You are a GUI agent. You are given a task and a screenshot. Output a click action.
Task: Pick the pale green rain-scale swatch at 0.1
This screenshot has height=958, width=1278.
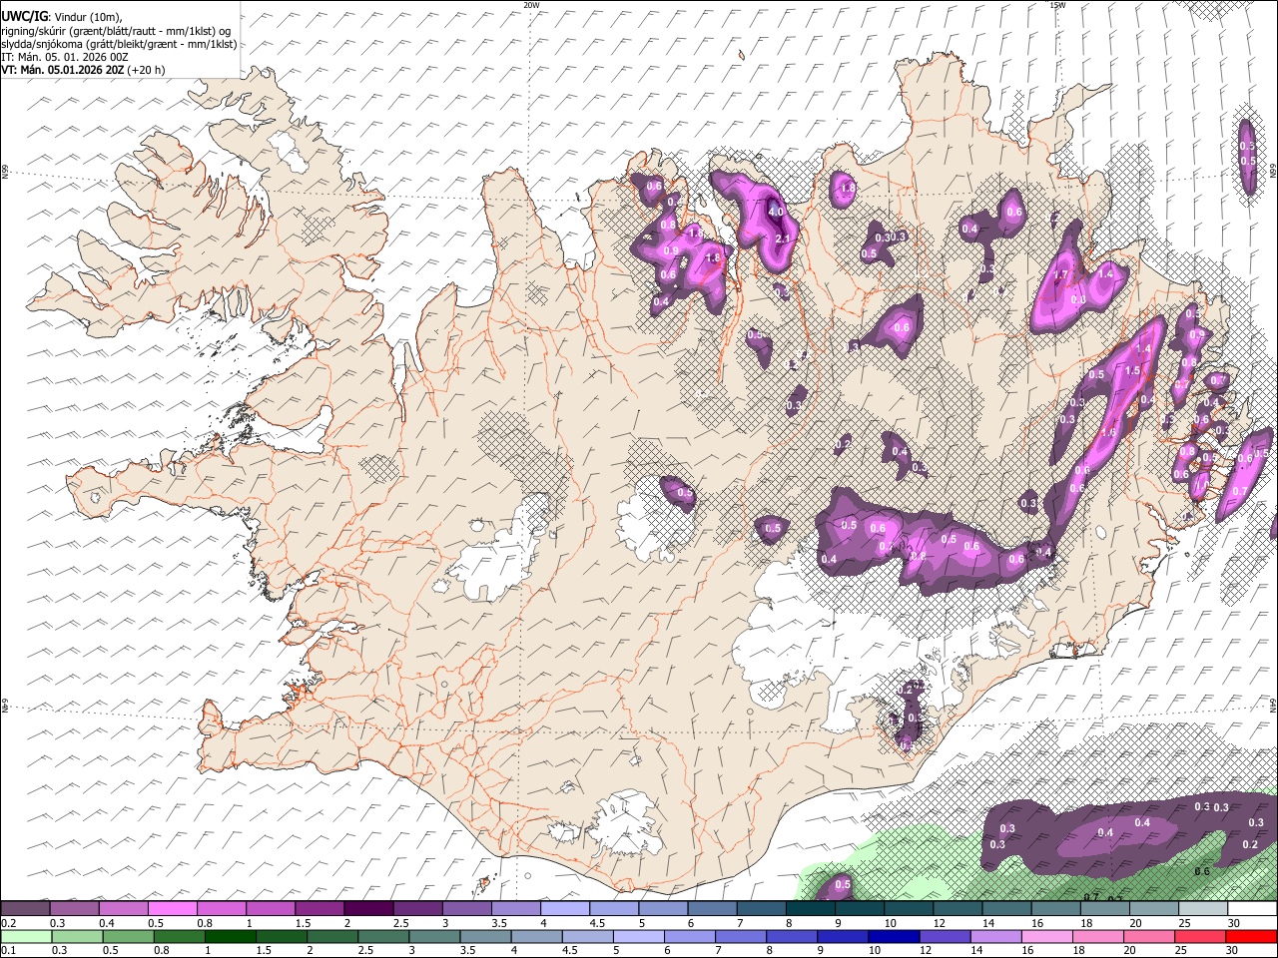tap(26, 937)
